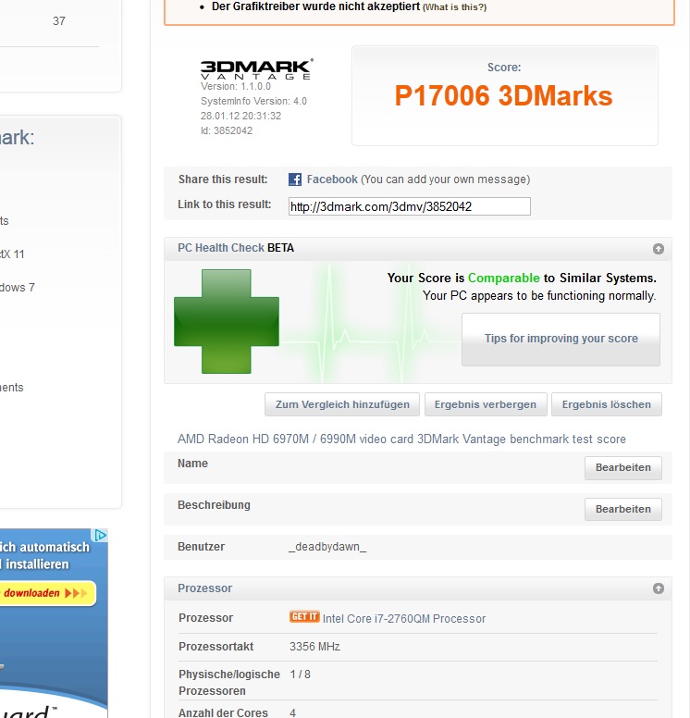Screen dimensions: 690x718
Task: Open the 'What is this?' link
Action: coord(454,7)
